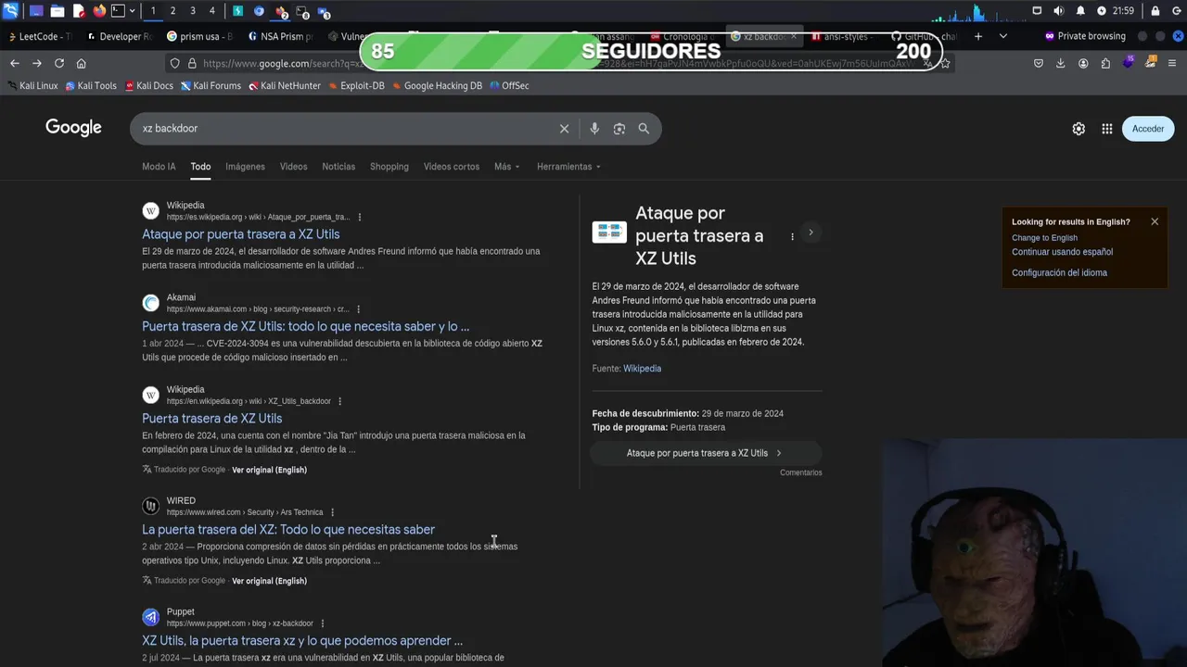Open the Puppet XZ Utils blog result
The image size is (1187, 667).
point(301,641)
